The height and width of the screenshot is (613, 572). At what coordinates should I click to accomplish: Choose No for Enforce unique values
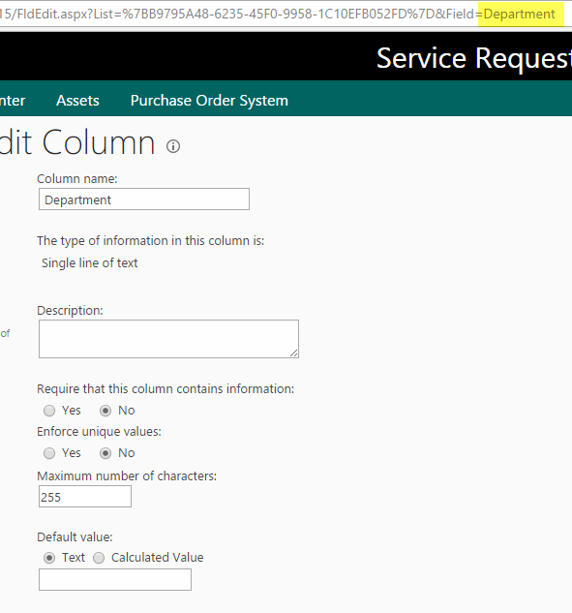pyautogui.click(x=105, y=453)
